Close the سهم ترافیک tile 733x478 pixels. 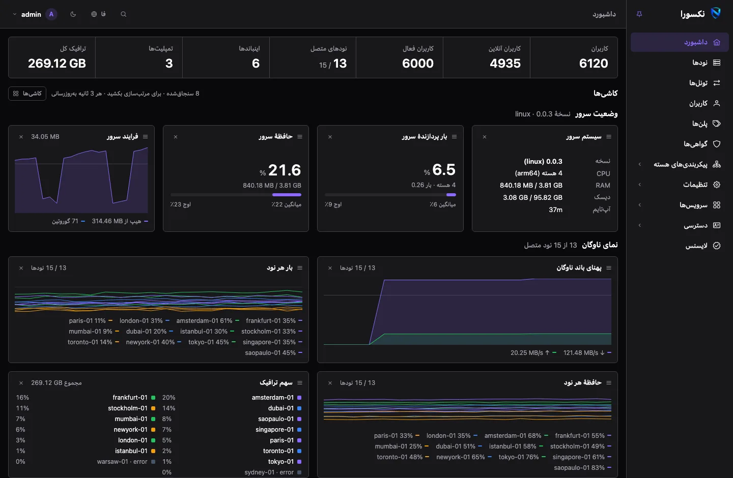tap(21, 383)
